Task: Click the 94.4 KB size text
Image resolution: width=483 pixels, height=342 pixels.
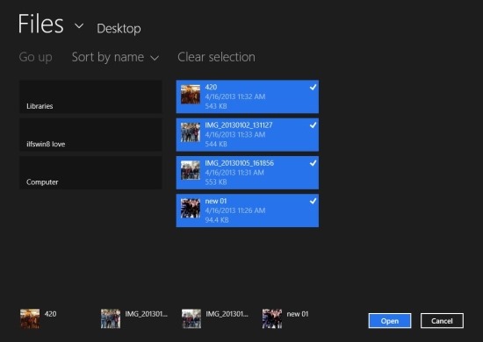Action: 217,220
